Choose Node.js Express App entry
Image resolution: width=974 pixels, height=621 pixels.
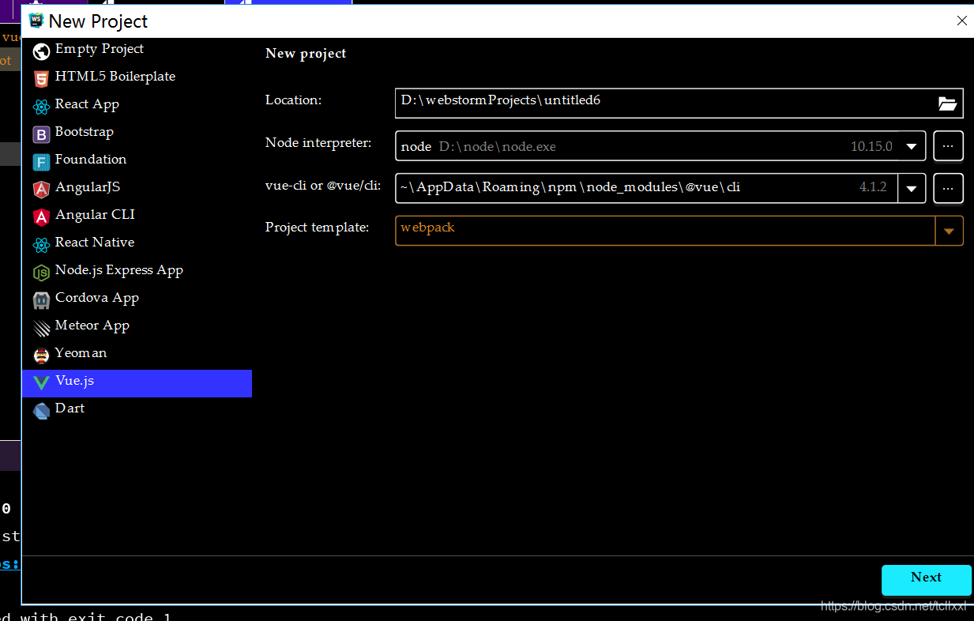tap(137, 271)
